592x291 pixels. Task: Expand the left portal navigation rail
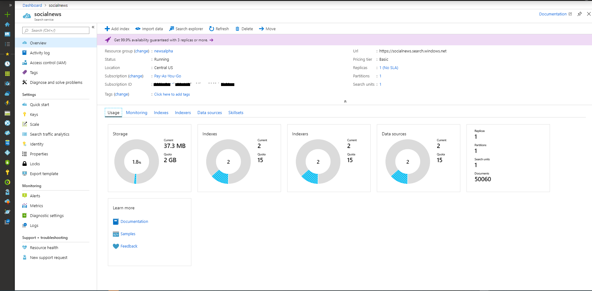click(x=10, y=5)
